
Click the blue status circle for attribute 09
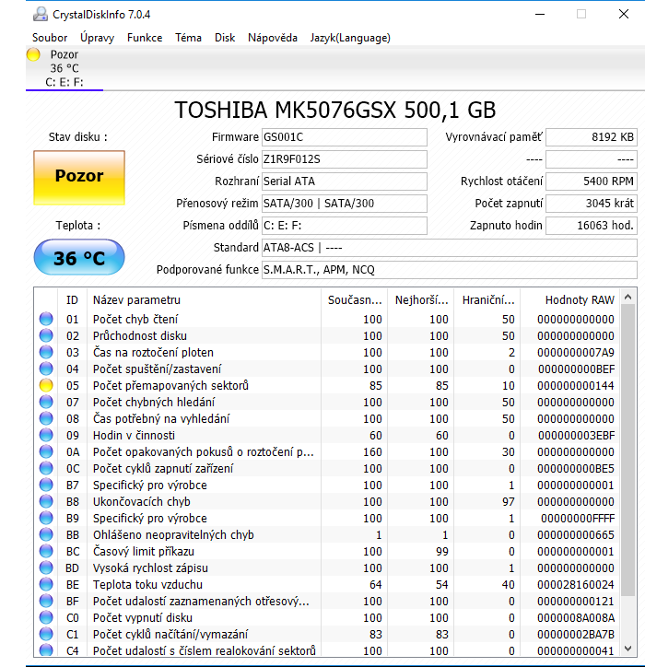coord(46,435)
